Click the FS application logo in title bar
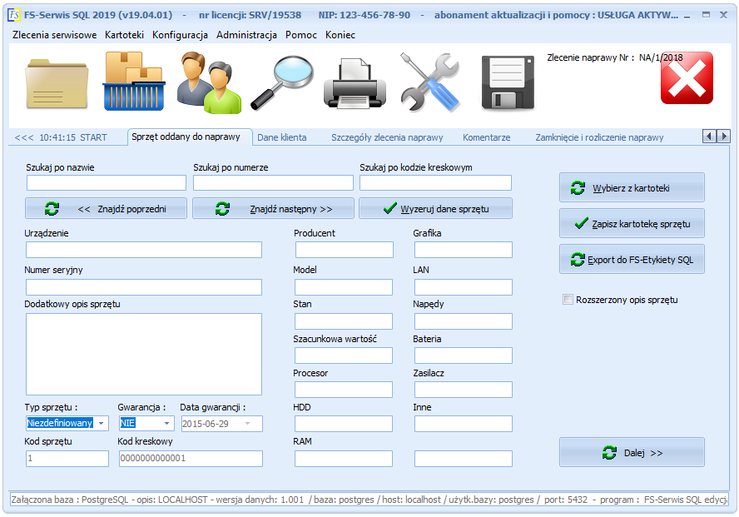739x517 pixels. pyautogui.click(x=14, y=15)
